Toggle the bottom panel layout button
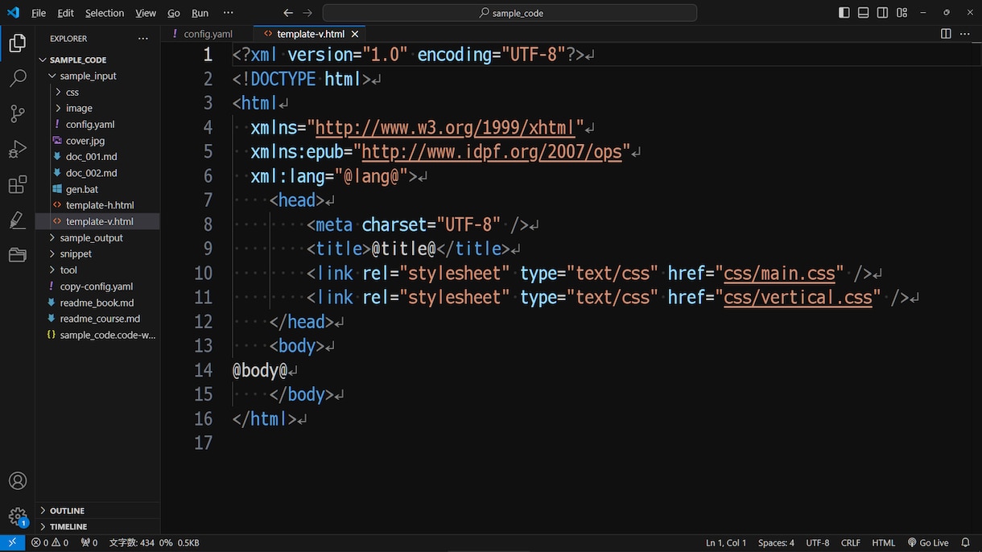 (x=863, y=13)
